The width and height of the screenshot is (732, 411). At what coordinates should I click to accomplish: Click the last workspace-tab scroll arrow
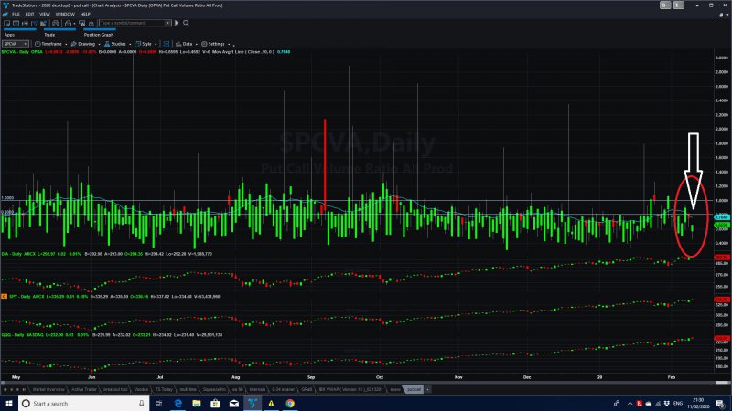(x=24, y=389)
